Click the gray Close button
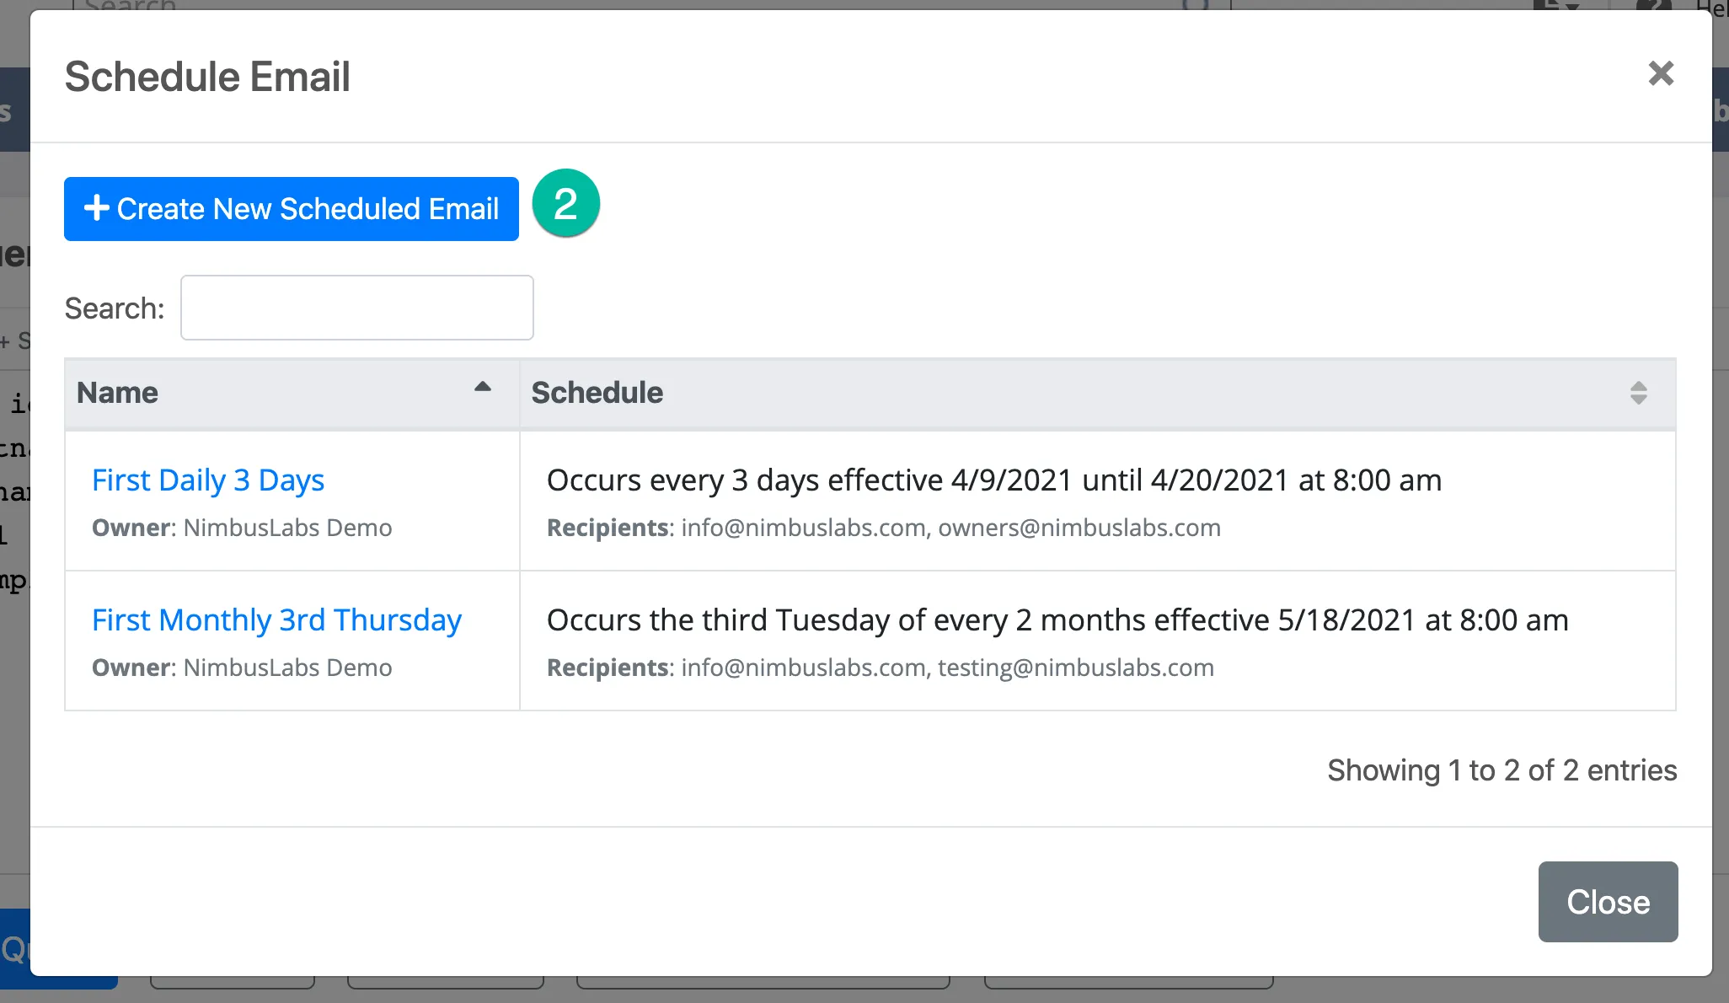 coord(1608,902)
